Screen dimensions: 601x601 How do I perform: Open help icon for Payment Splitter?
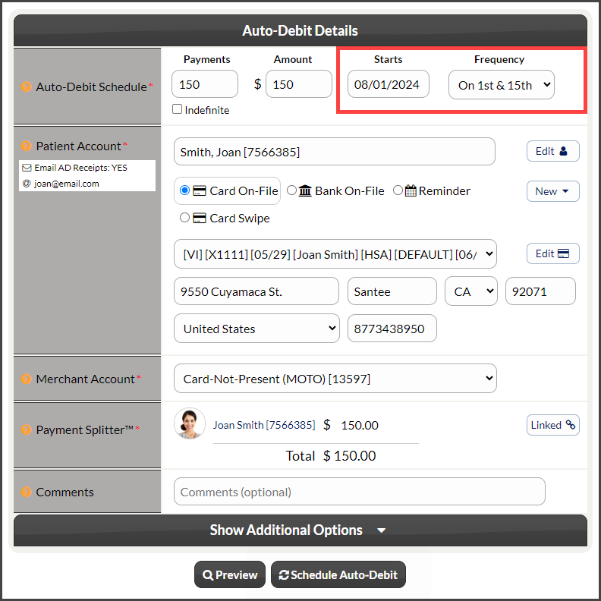coord(26,430)
